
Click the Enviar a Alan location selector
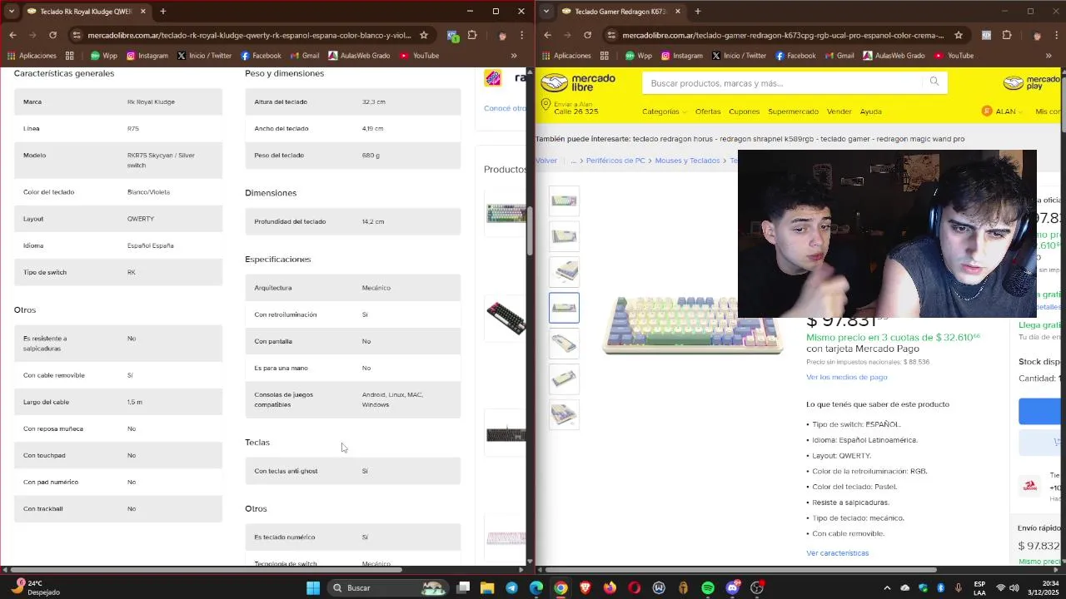[x=570, y=107]
